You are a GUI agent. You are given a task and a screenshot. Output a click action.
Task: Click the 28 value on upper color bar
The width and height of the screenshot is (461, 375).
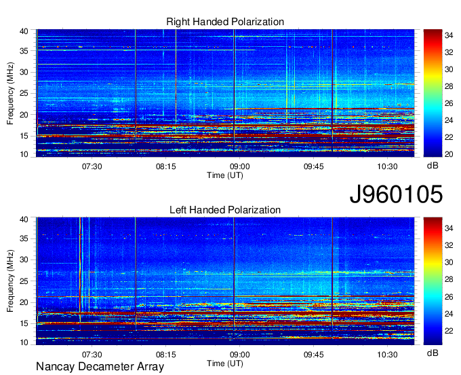(449, 86)
